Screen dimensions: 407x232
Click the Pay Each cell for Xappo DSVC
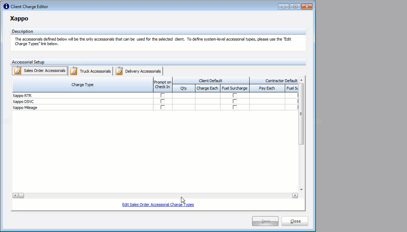(267, 101)
